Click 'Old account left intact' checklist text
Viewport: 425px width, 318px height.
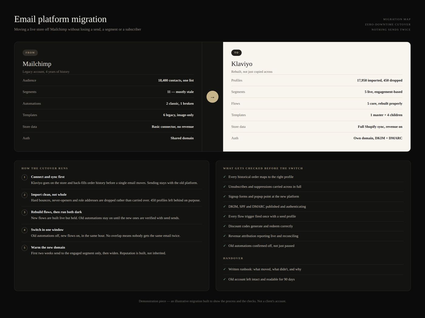[261, 279]
